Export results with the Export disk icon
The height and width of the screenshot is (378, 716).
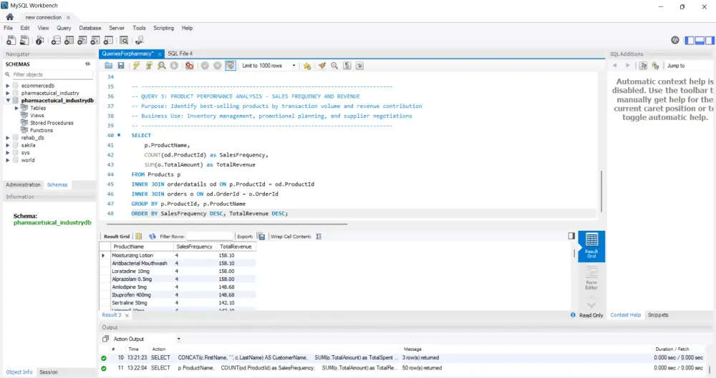(260, 236)
